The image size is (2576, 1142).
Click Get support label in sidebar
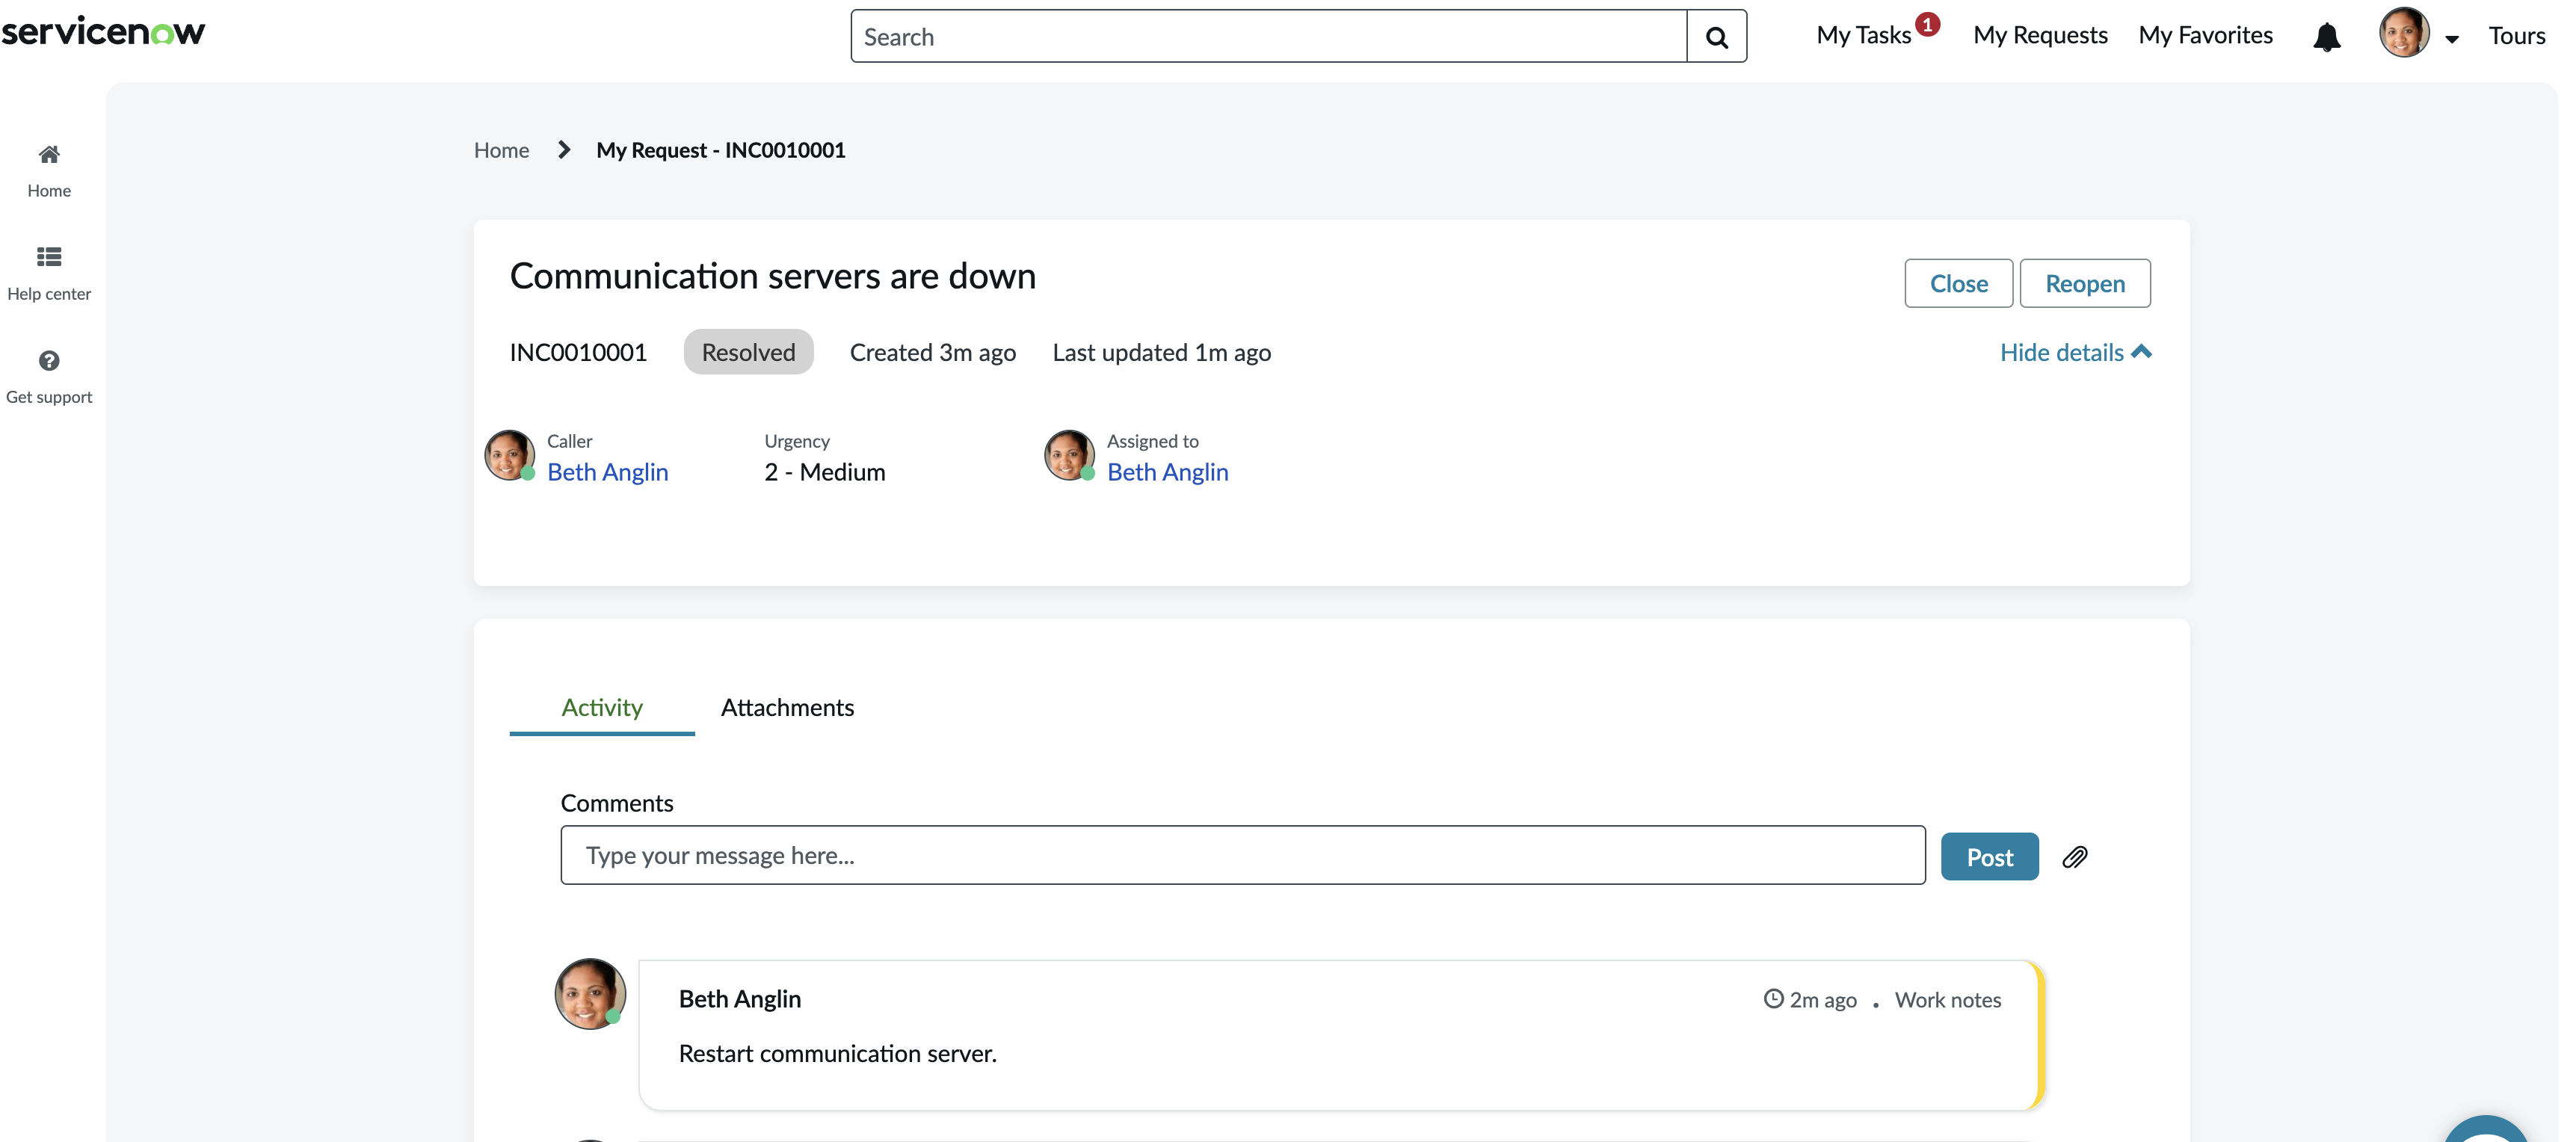pyautogui.click(x=49, y=397)
